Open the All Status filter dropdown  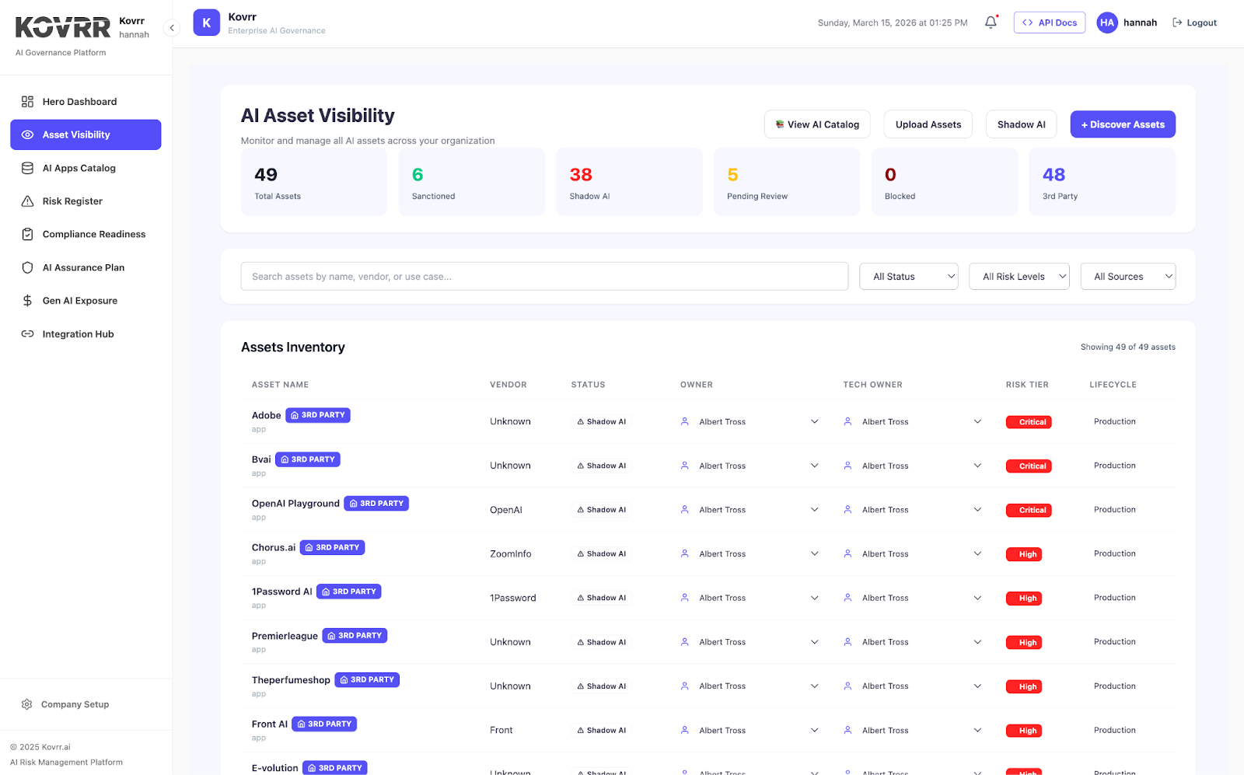pos(909,277)
